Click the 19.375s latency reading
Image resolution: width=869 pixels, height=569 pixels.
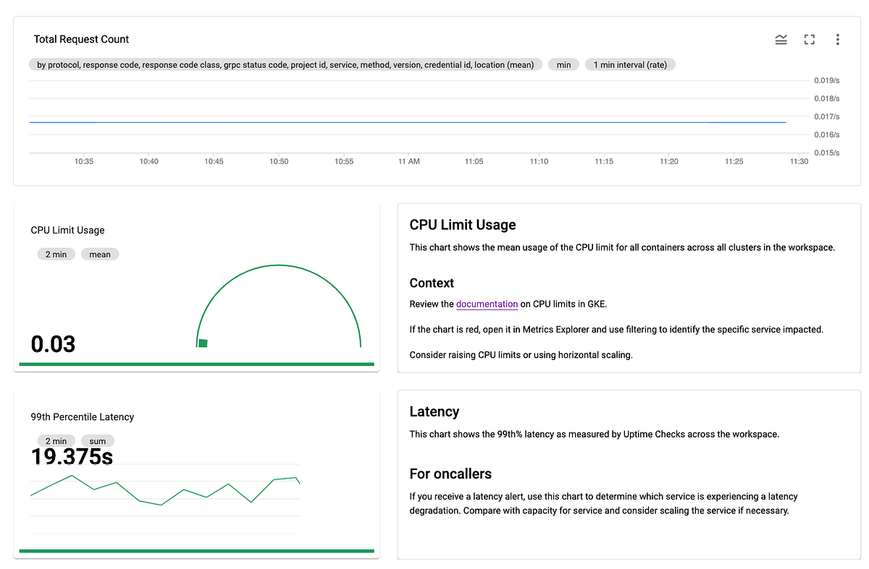pos(72,457)
